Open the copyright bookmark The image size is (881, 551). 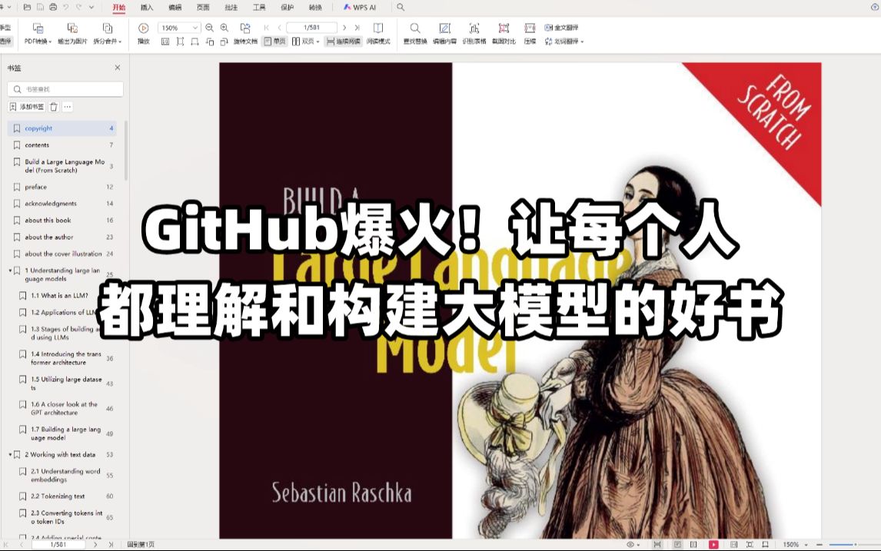coord(62,128)
